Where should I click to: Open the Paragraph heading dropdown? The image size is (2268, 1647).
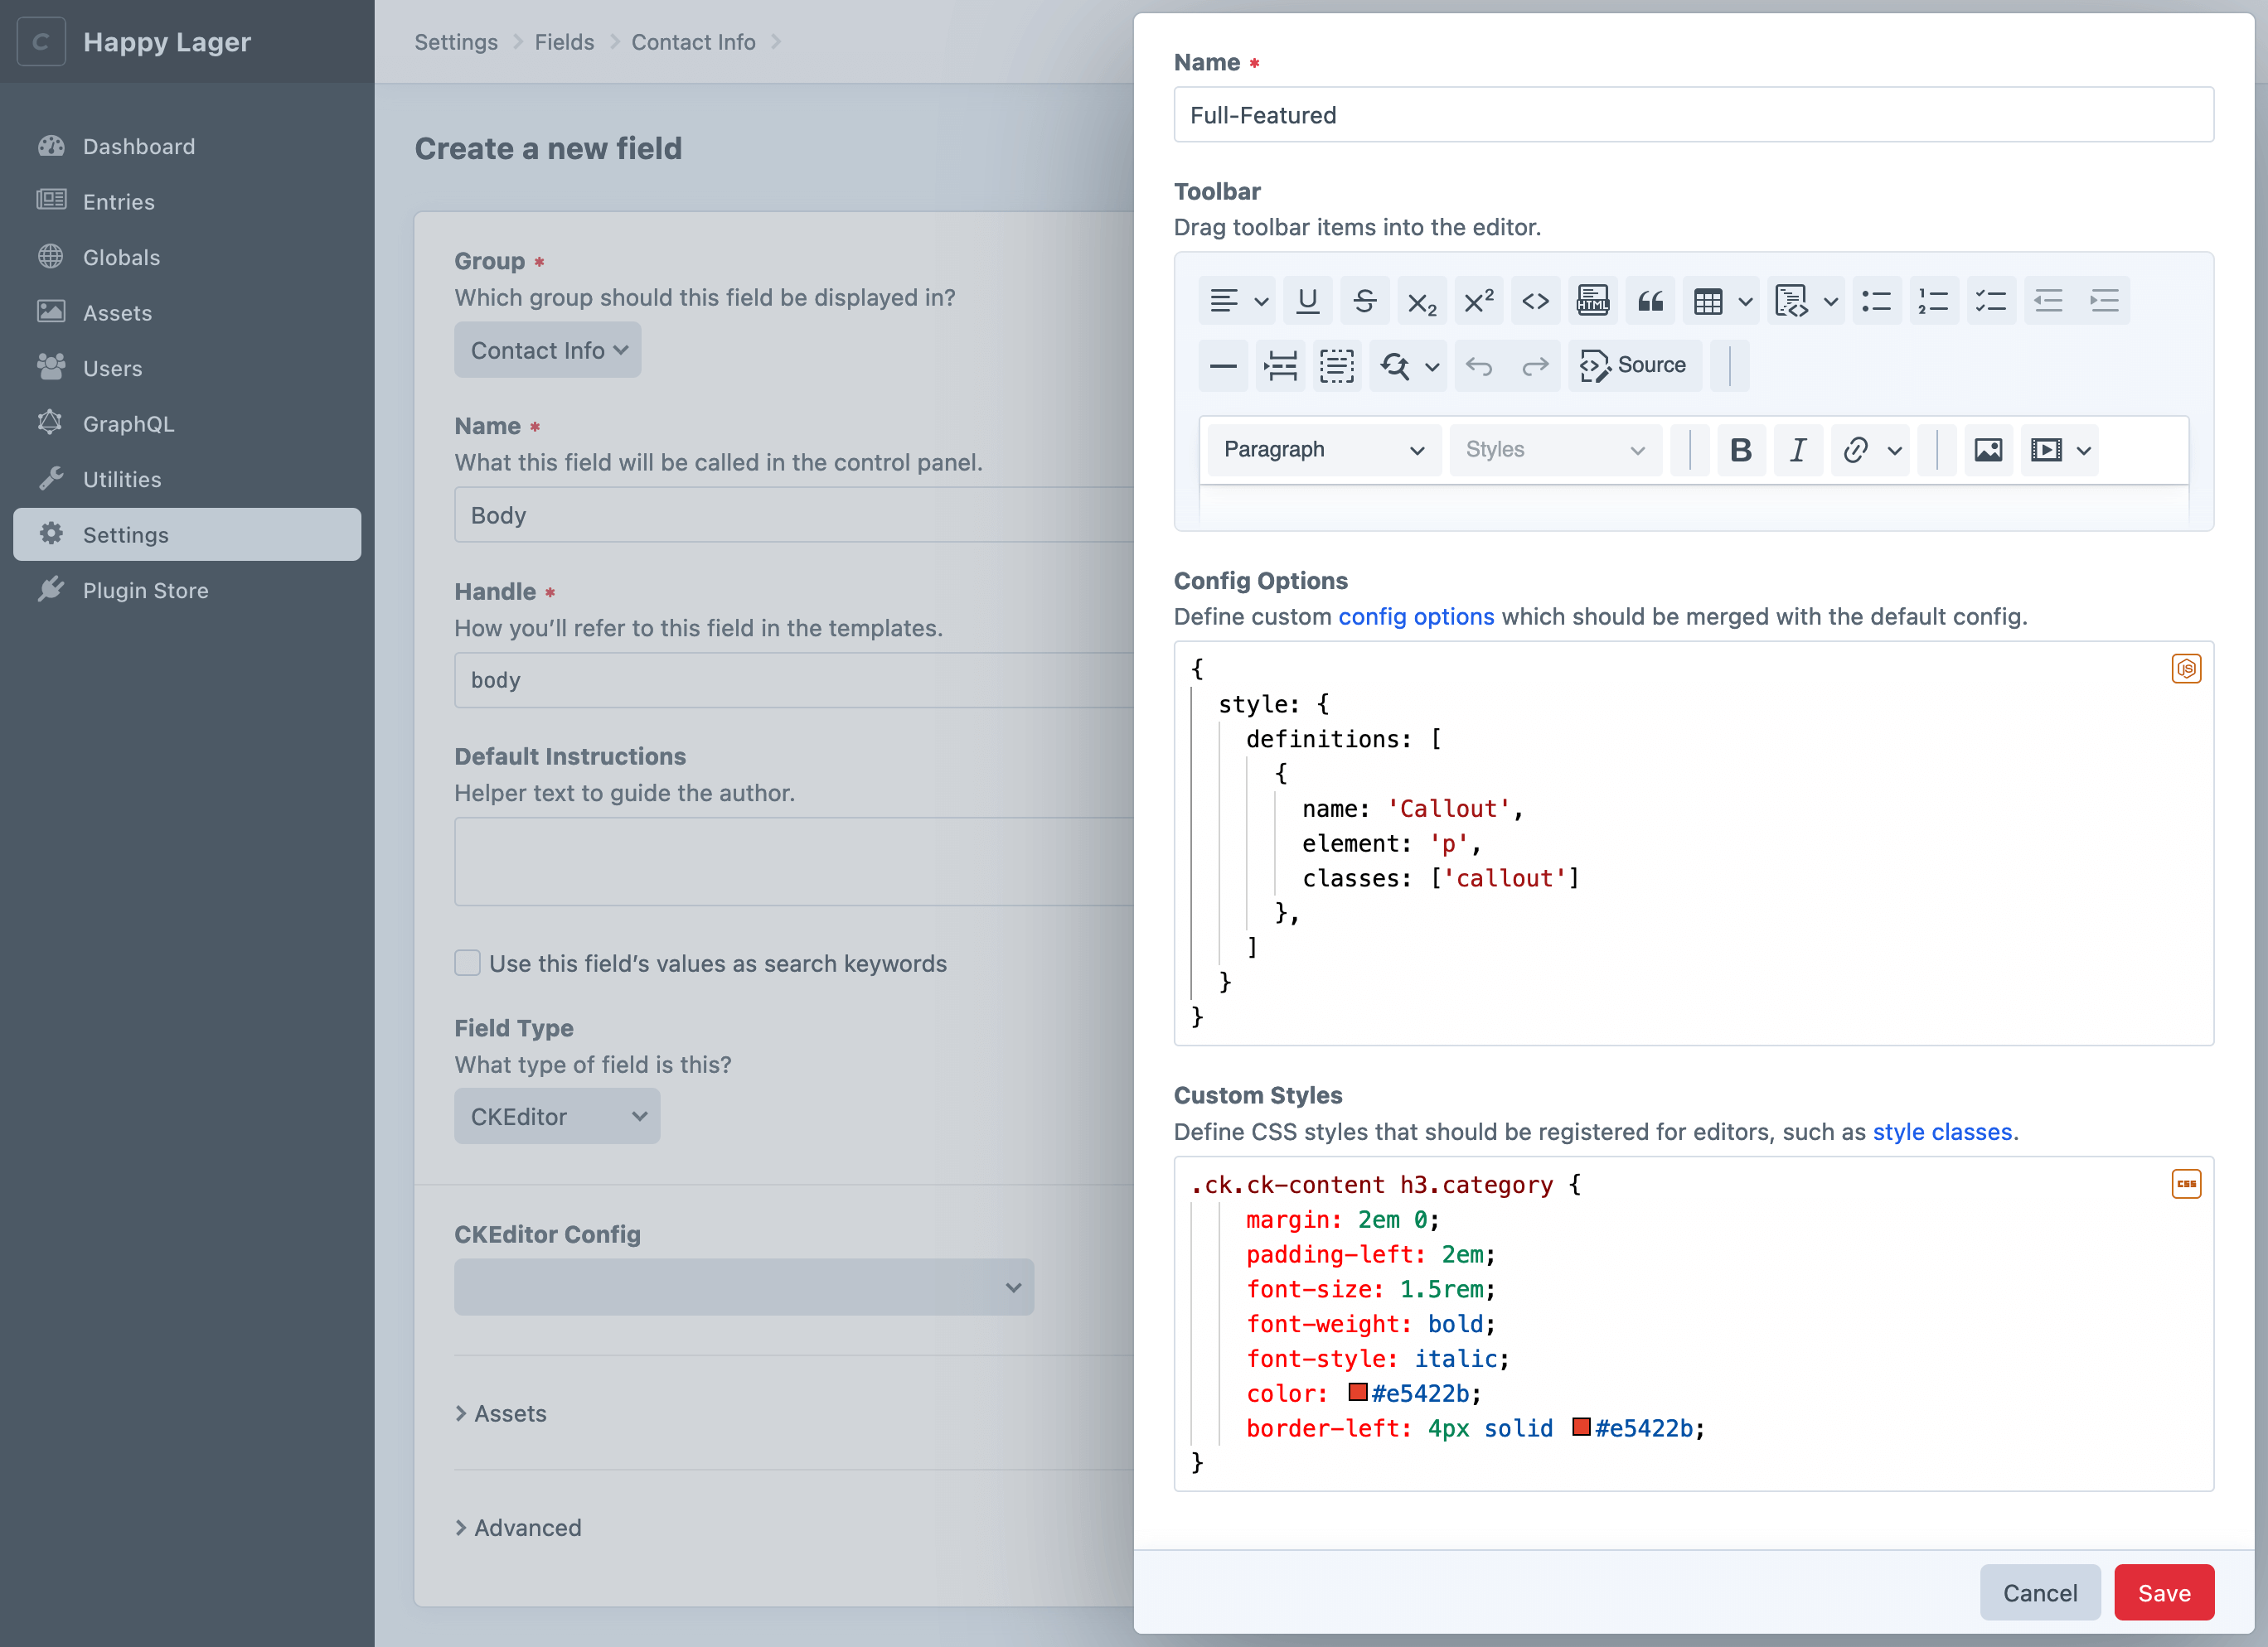pyautogui.click(x=1322, y=450)
